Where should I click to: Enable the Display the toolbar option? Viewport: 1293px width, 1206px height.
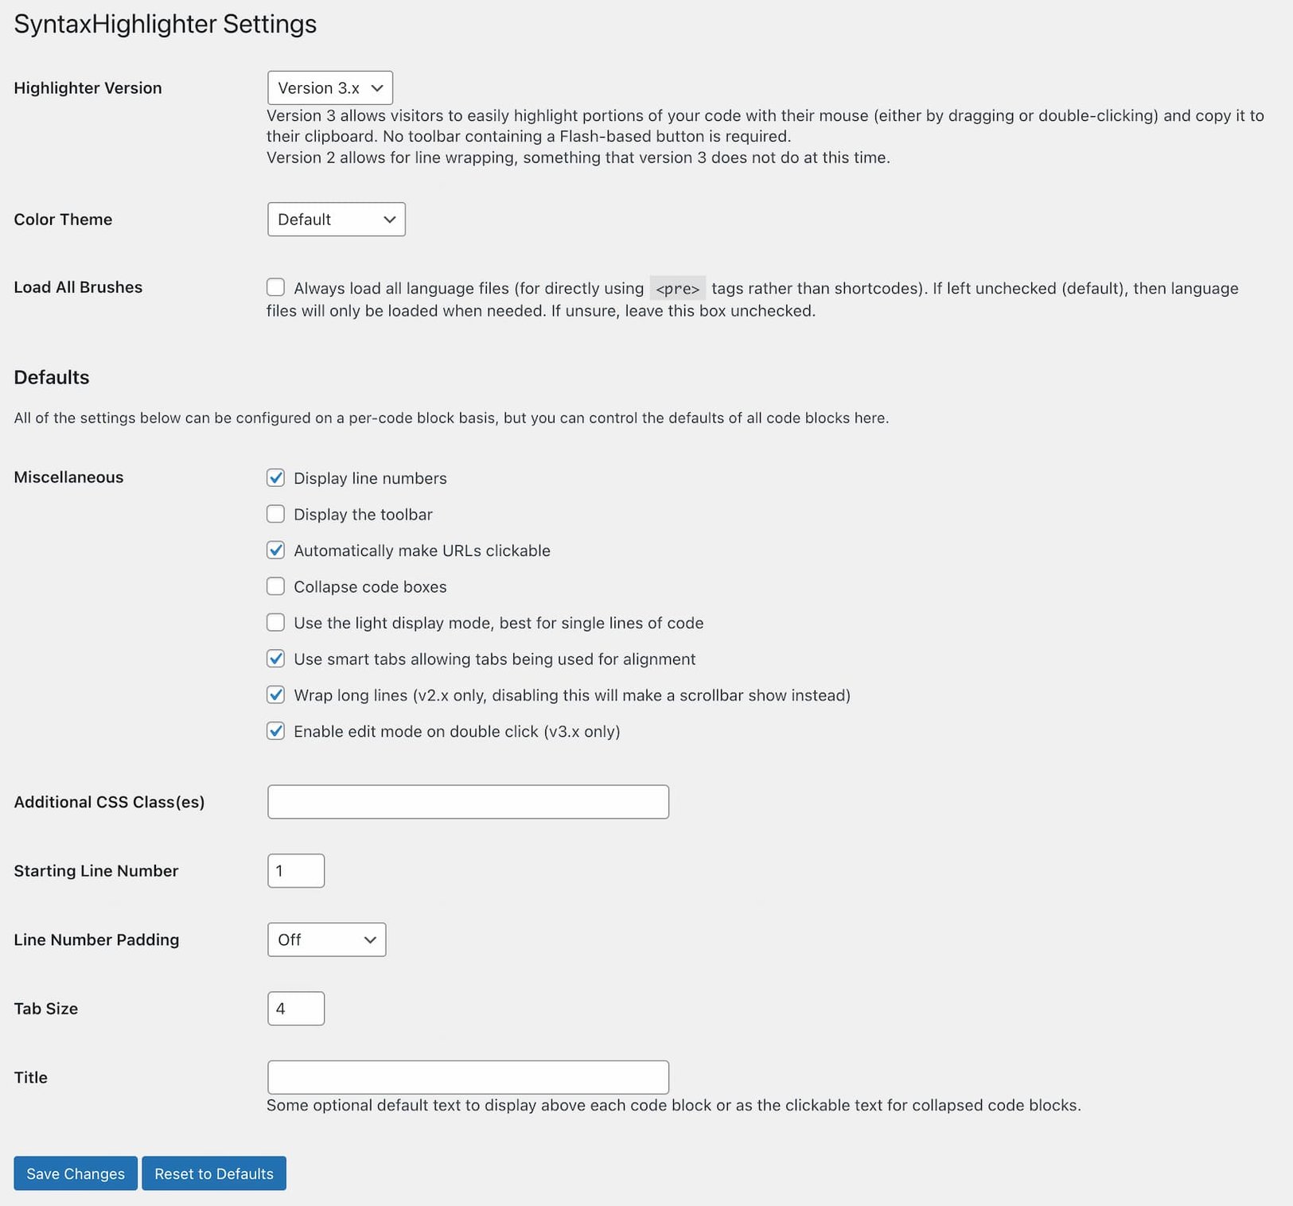coord(275,514)
